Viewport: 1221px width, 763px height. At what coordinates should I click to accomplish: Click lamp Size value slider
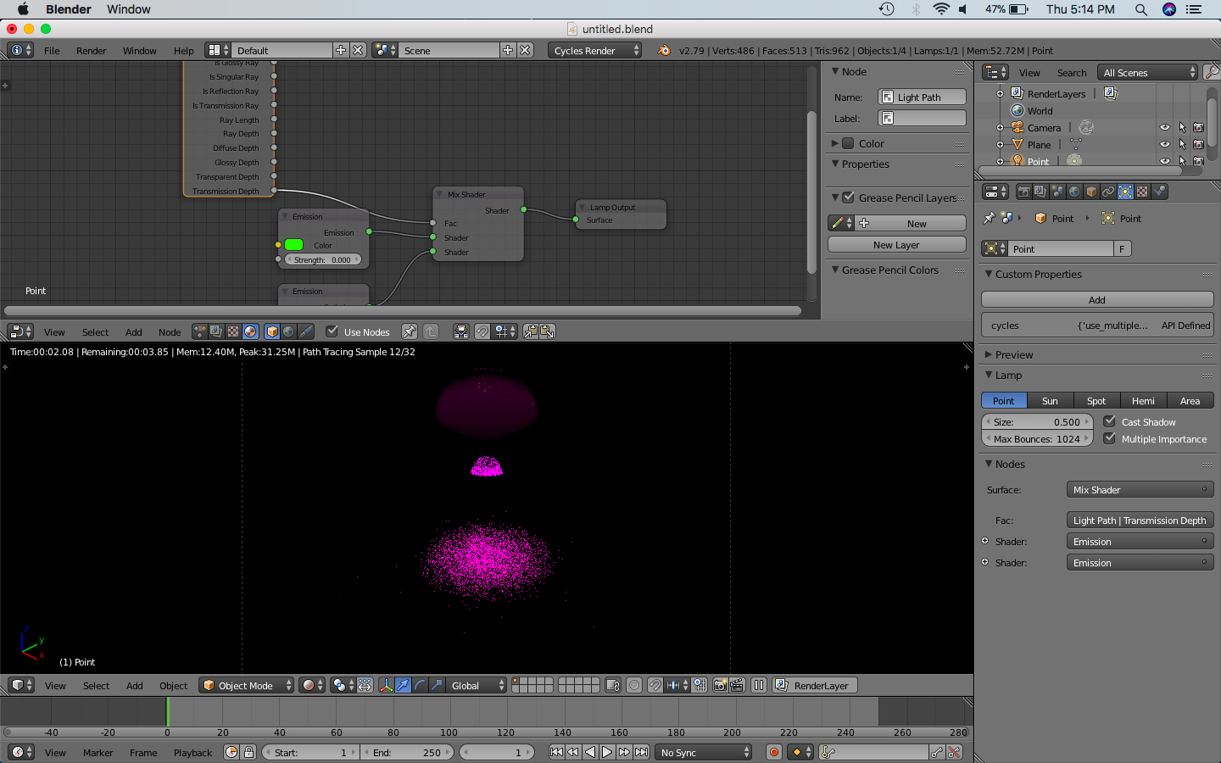(1037, 421)
